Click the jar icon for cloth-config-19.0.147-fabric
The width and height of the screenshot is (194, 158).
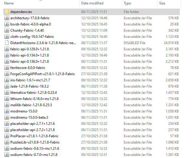tap(7, 37)
